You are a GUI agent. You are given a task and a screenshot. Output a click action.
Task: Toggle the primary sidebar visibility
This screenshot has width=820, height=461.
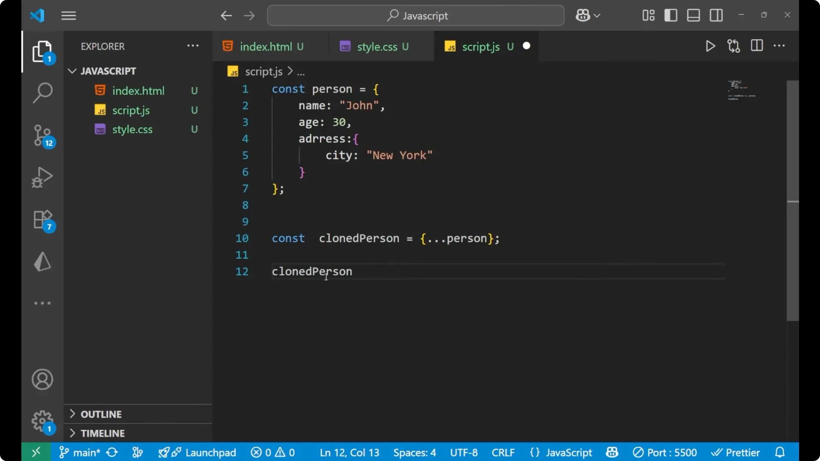click(x=671, y=15)
